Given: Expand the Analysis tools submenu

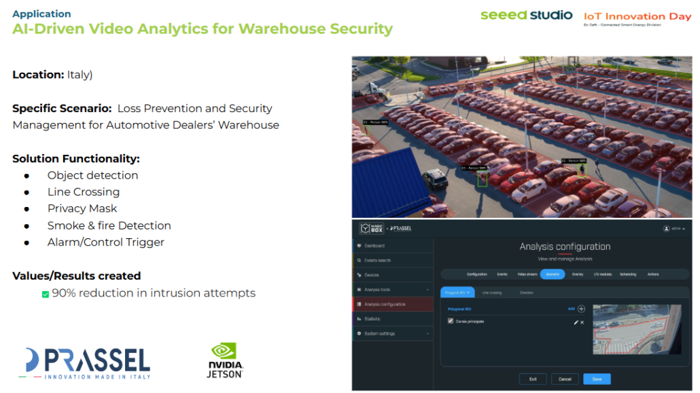Looking at the screenshot, I should tap(427, 290).
